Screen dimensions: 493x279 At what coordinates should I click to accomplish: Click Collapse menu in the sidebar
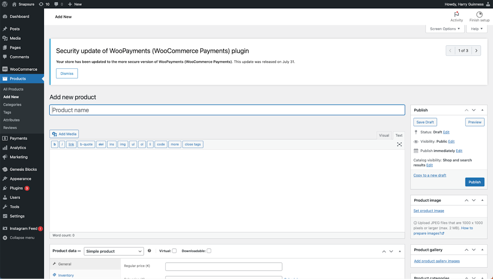coord(22,237)
